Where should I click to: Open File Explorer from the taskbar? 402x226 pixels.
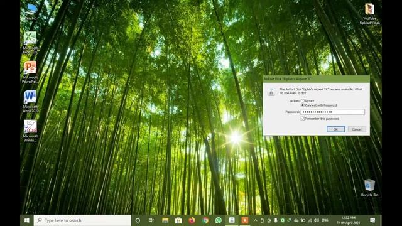coord(165,220)
